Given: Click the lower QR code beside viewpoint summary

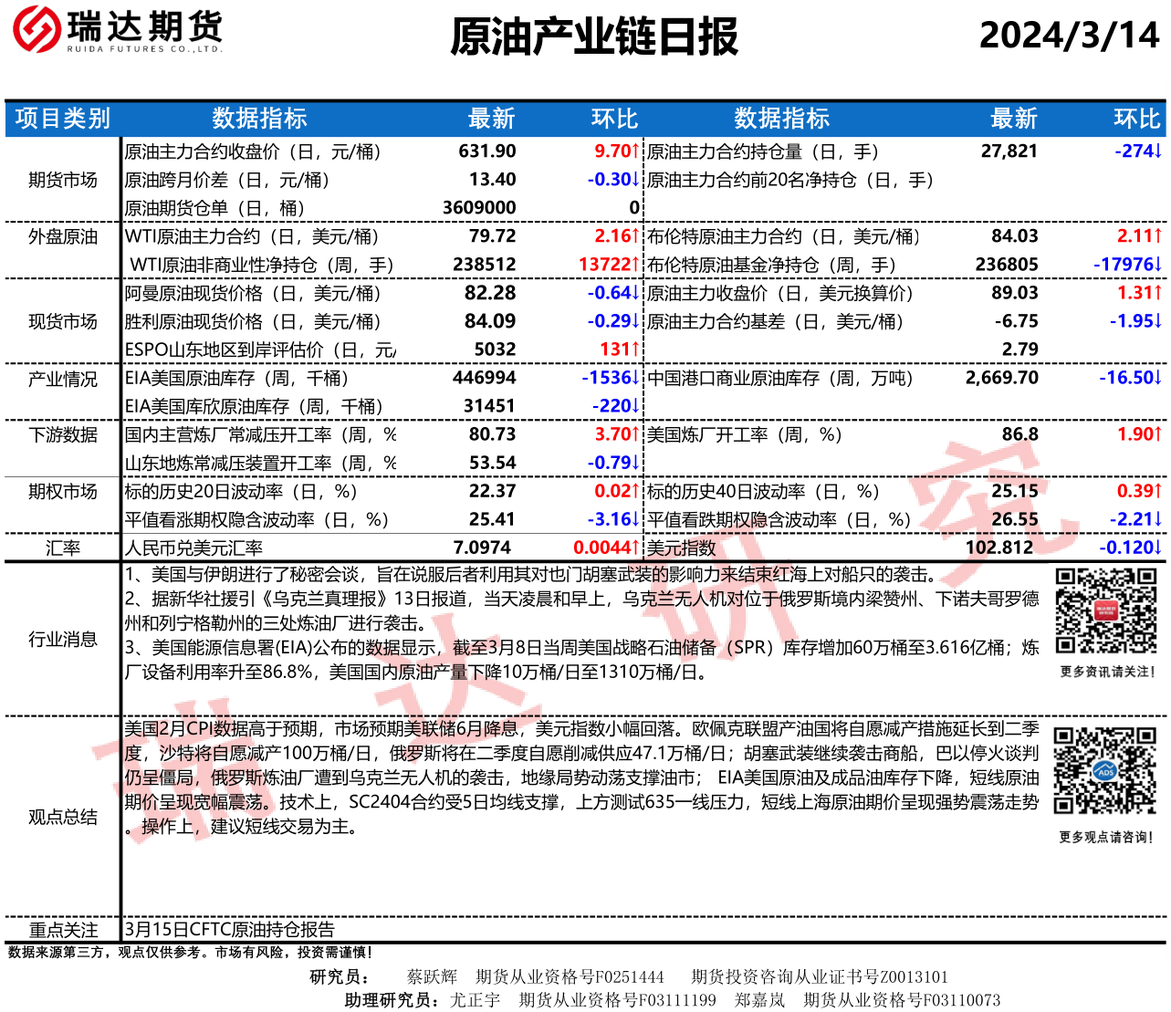Looking at the screenshot, I should pos(1104,770).
